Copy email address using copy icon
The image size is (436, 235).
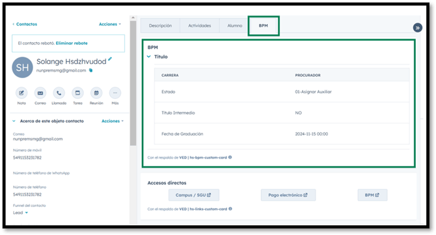(x=90, y=70)
